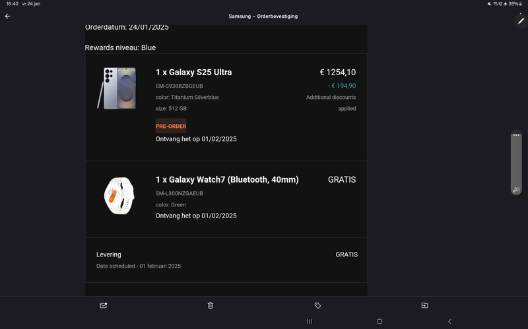Select the price '€ 1254,10'

click(338, 73)
